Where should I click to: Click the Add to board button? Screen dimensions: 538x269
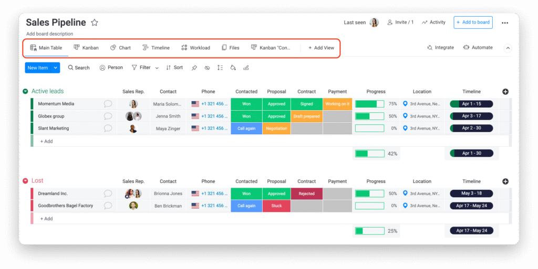(473, 22)
